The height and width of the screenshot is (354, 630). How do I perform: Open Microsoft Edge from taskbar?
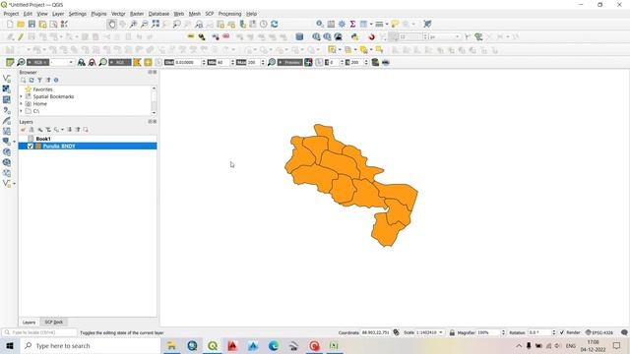(274, 345)
